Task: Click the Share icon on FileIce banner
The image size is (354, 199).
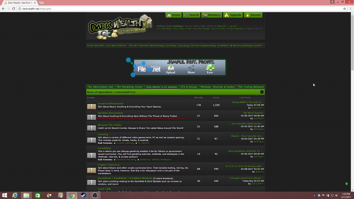Action: tap(191, 69)
